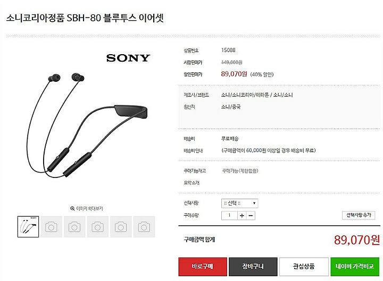This screenshot has height=281, width=383.
Task: Click the dropdown arrow of option selector
Action: pos(254,203)
